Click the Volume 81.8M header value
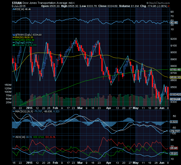This screenshot has height=165, width=181. 129,6
